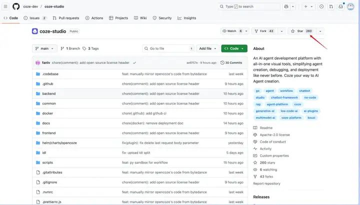Click the coze-studio repository avatar icon
Viewport: 360px width, 205px height.
click(35, 31)
